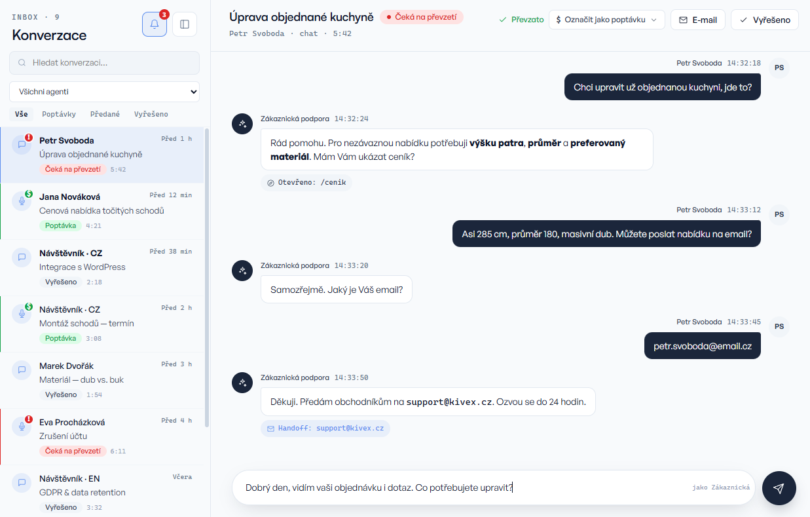Click Poptávka badge under Montáž schodů
This screenshot has width=810, height=517.
60,338
